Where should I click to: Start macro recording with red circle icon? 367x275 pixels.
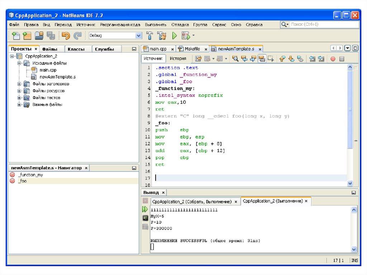point(333,59)
